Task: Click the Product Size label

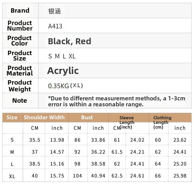Action: pos(20,56)
